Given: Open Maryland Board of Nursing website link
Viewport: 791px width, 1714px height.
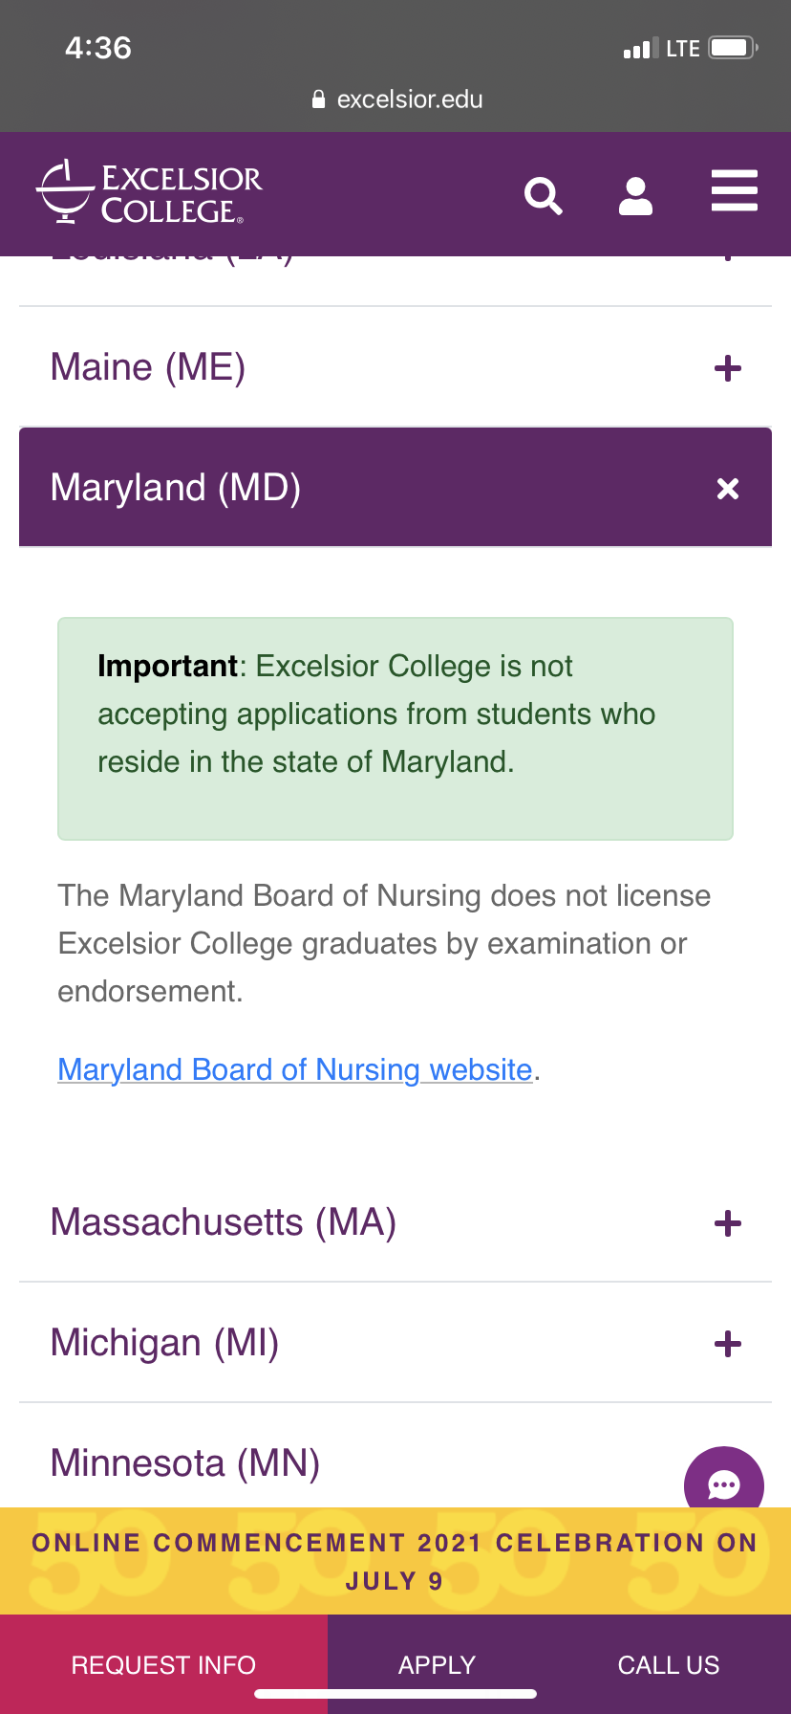Looking at the screenshot, I should 294,1069.
